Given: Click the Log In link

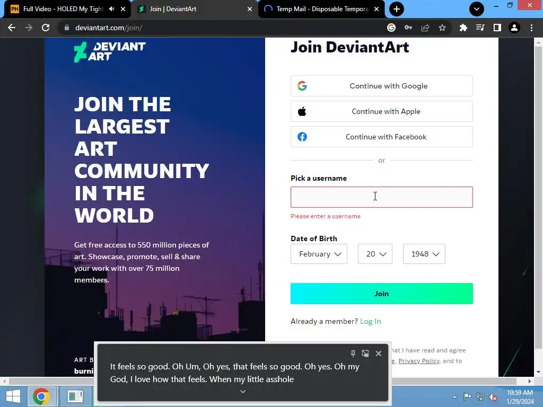Looking at the screenshot, I should click(x=371, y=321).
